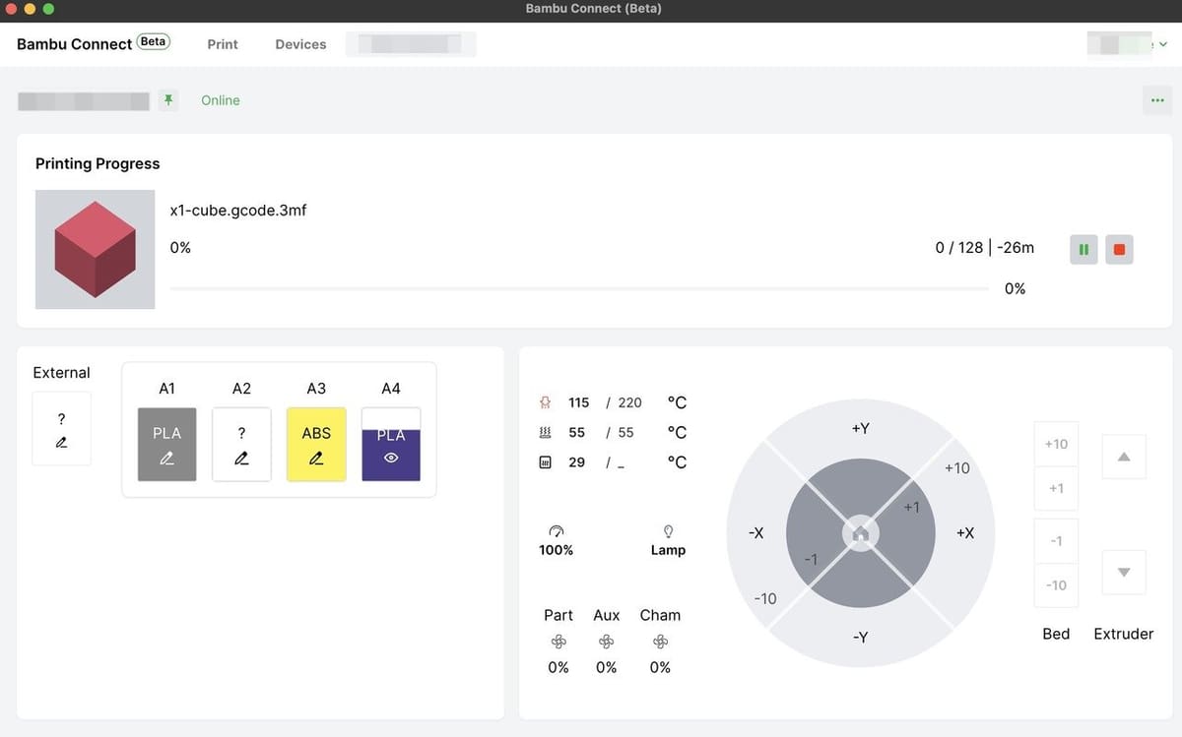Click the heatbed temperature icon
The width and height of the screenshot is (1182, 737).
(x=545, y=432)
